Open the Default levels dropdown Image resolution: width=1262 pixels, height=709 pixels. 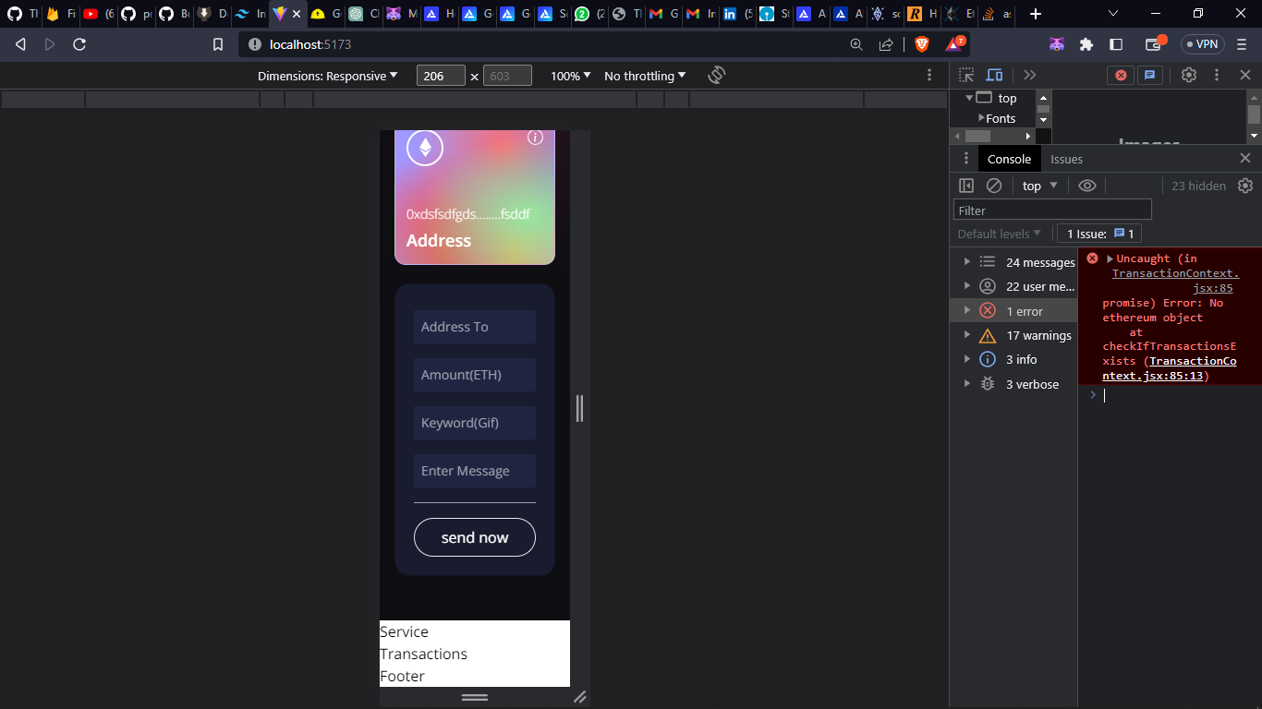(998, 233)
